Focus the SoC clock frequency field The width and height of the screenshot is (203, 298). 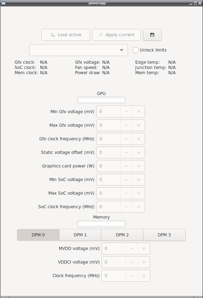point(108,207)
